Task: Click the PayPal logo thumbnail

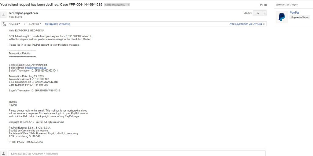Action: (282, 17)
